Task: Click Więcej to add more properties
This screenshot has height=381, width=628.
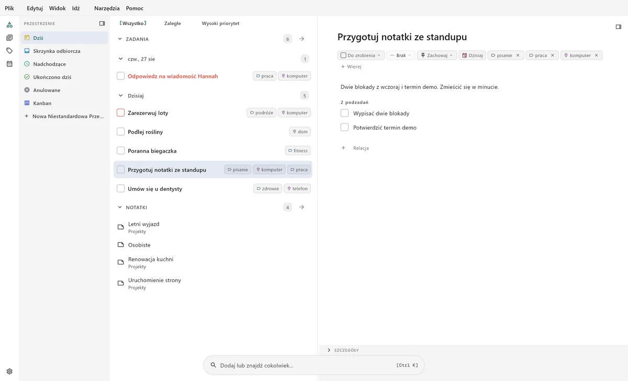Action: click(351, 67)
